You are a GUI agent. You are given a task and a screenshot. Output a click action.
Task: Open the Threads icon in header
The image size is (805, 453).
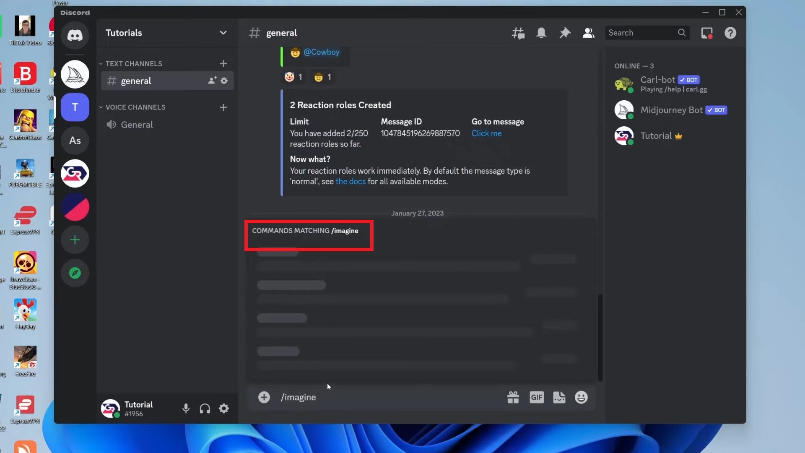[518, 33]
